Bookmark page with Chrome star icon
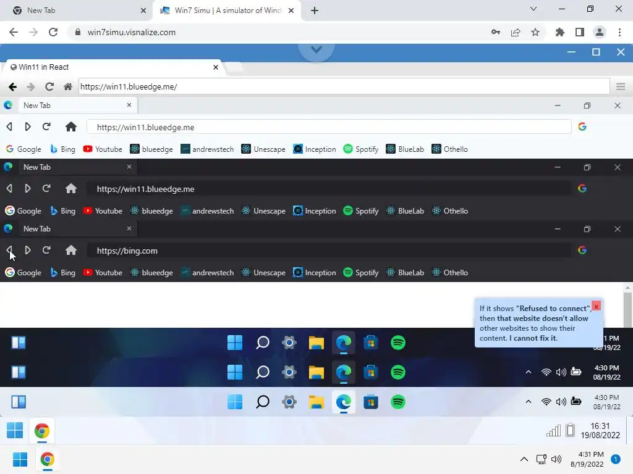This screenshot has height=474, width=633. tap(535, 32)
